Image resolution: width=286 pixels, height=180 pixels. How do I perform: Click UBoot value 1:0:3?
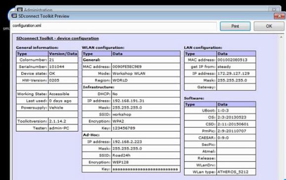[x=223, y=110]
